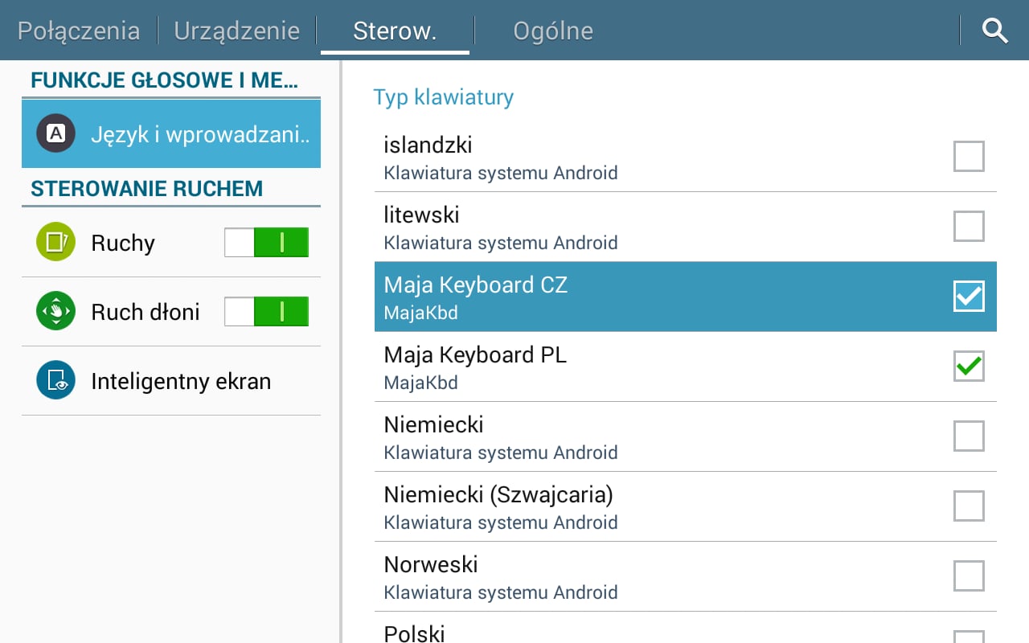Open Język i wprowadzanie settings entry
1029x643 pixels.
(x=171, y=133)
